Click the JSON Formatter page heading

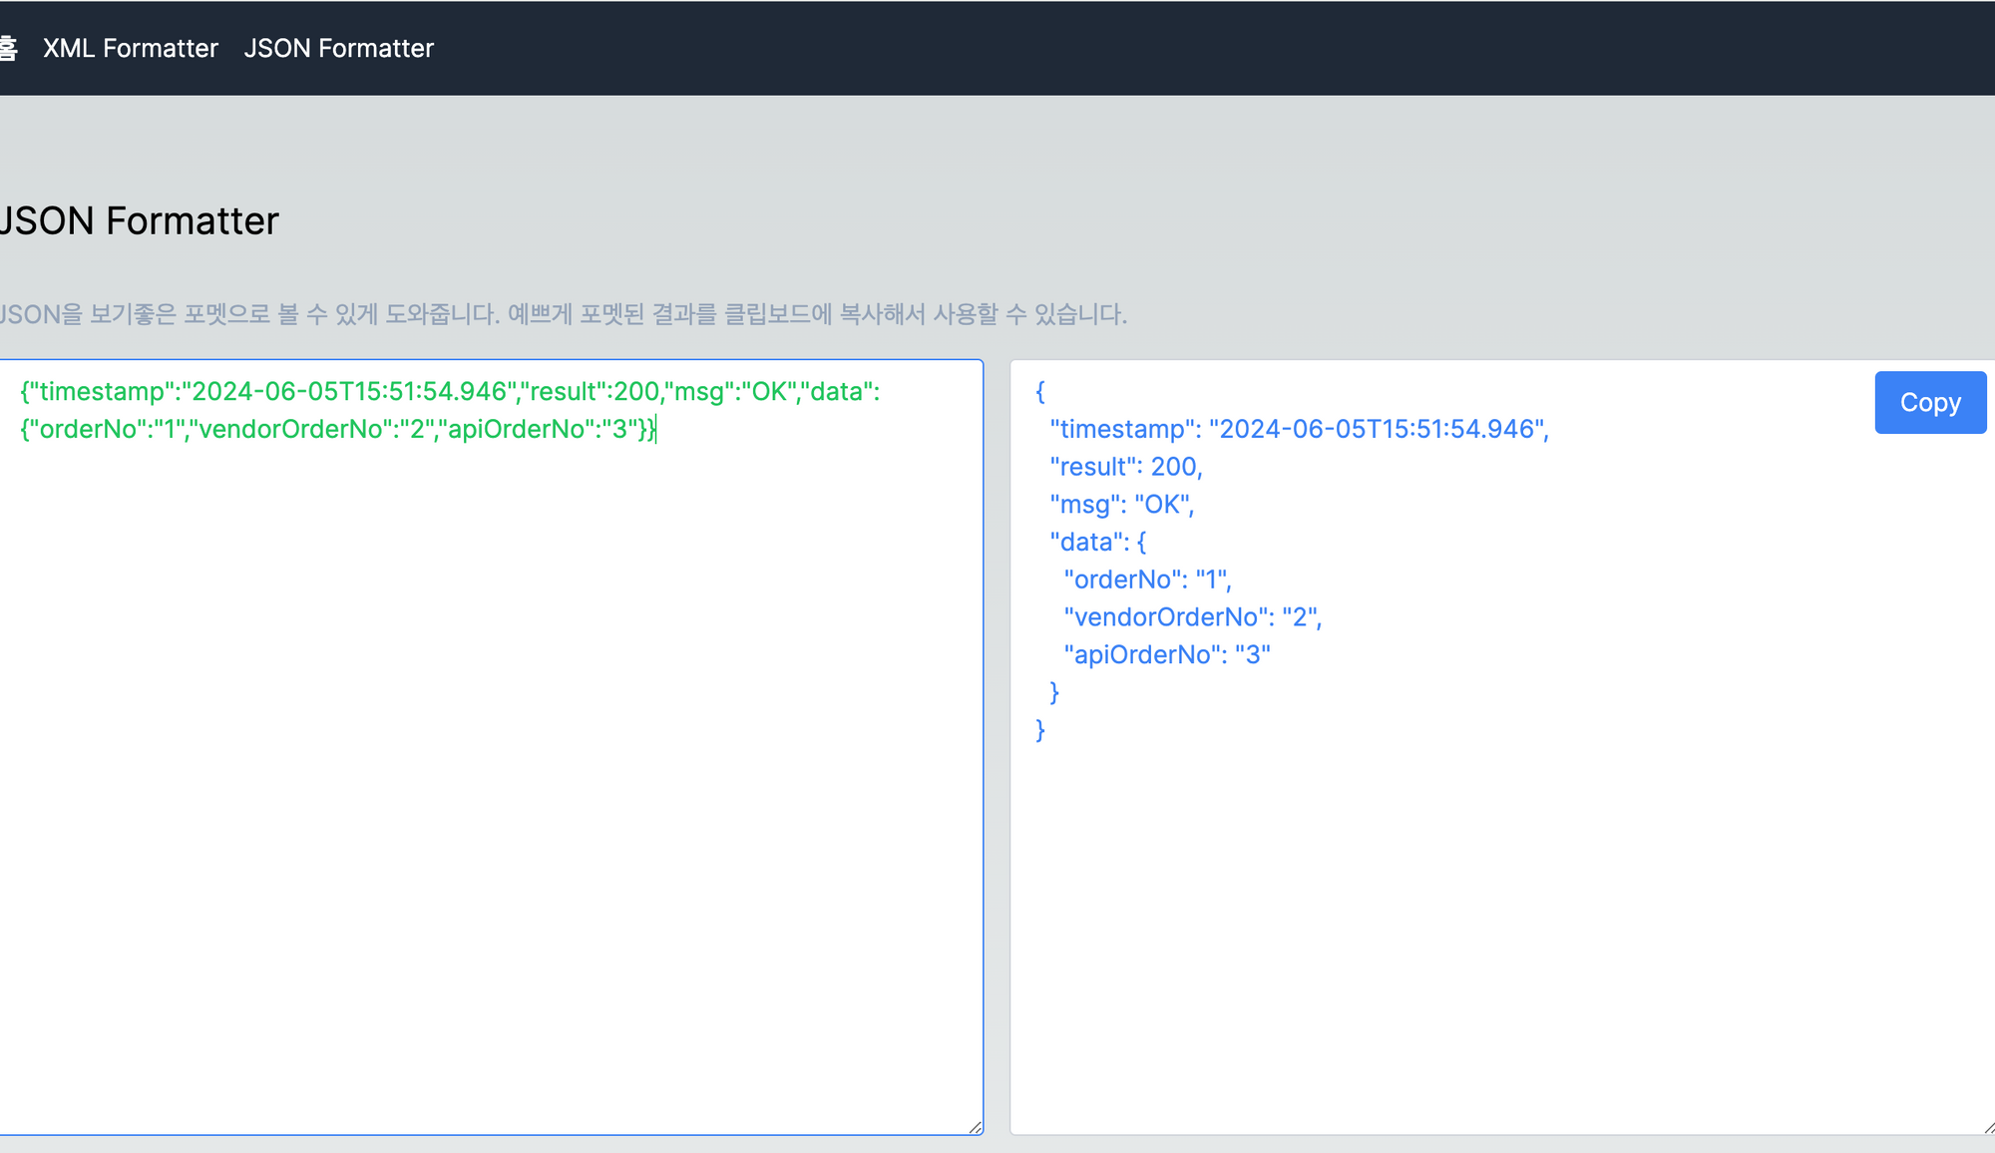[140, 220]
